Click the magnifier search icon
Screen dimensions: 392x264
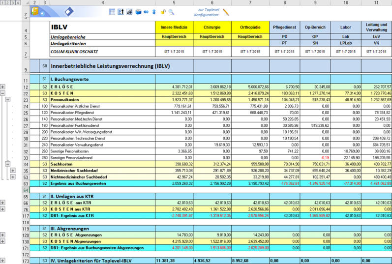pyautogui.click(x=171, y=11)
